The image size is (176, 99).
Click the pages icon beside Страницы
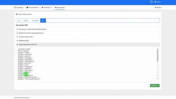click(x=15, y=7)
